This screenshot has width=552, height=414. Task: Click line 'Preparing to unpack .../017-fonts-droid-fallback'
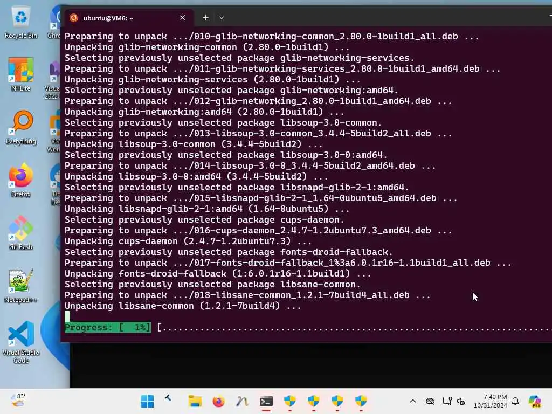[288, 263]
